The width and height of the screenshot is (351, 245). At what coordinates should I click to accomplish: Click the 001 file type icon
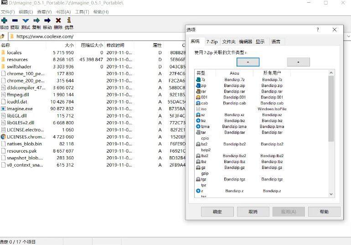(198, 97)
